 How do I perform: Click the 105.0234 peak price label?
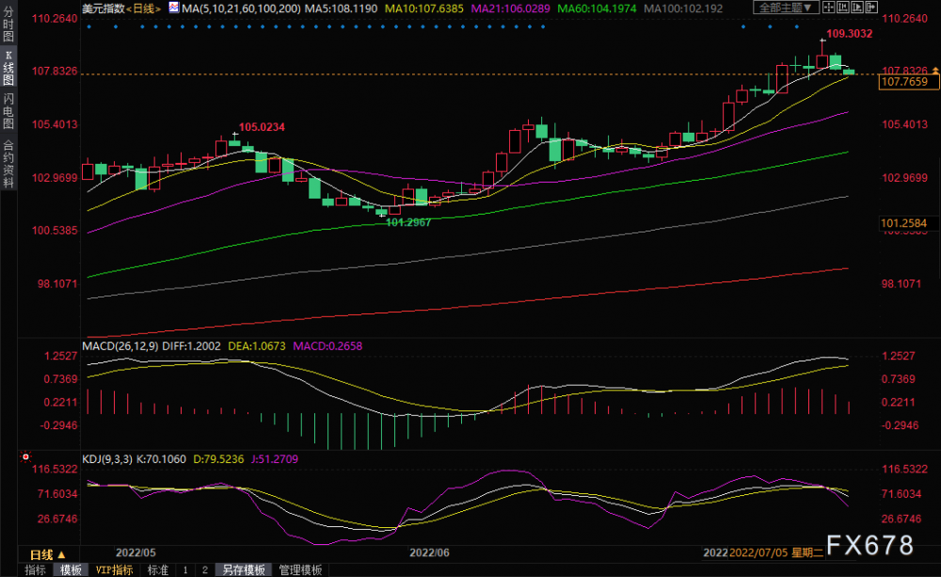point(262,127)
